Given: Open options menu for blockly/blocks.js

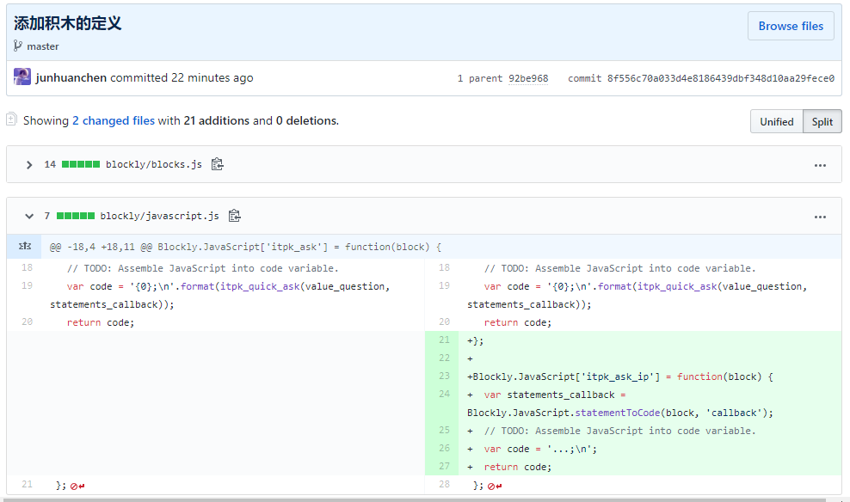Looking at the screenshot, I should pos(820,165).
